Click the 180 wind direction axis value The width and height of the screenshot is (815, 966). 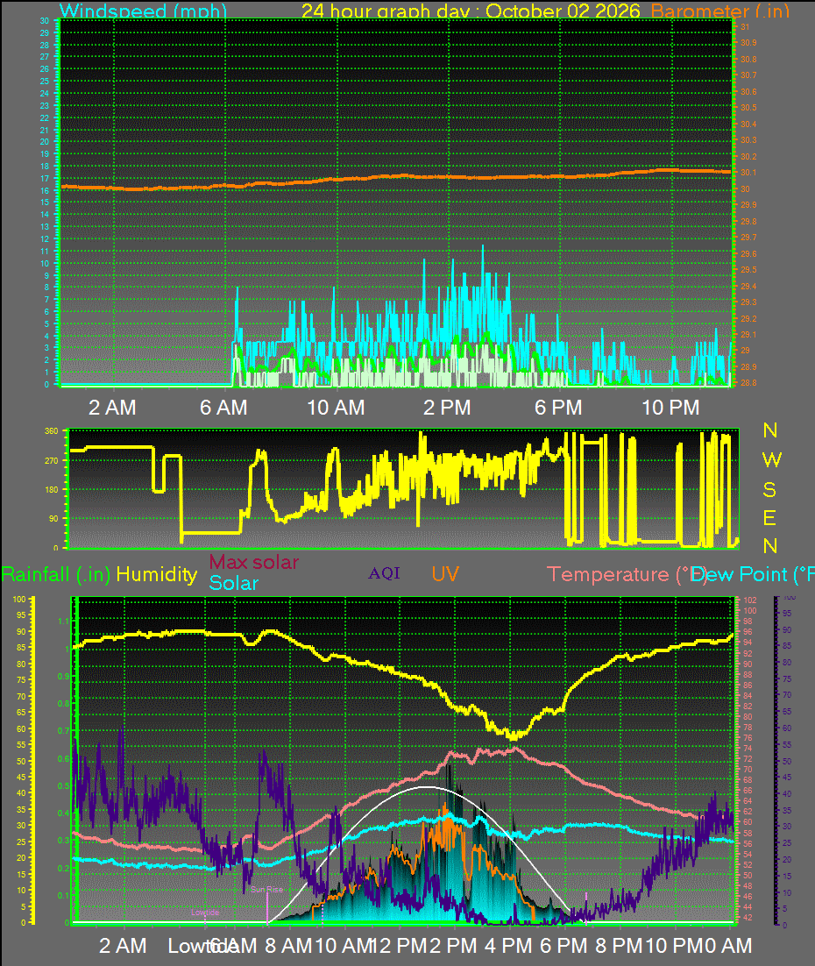[52, 490]
